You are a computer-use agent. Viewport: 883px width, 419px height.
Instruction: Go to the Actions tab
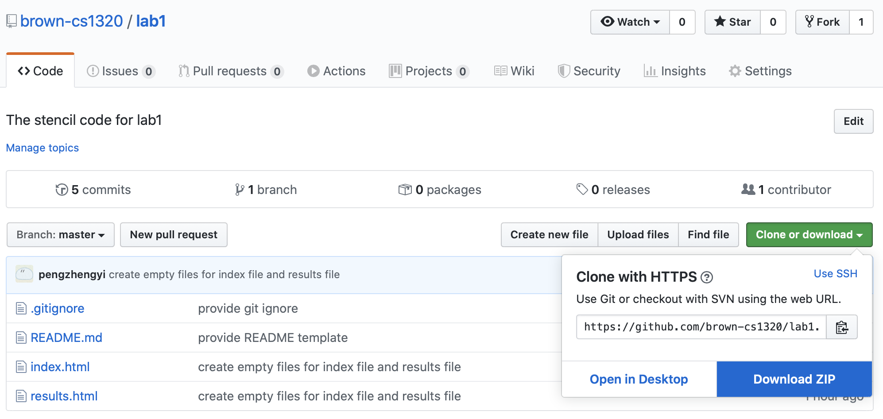click(x=337, y=71)
